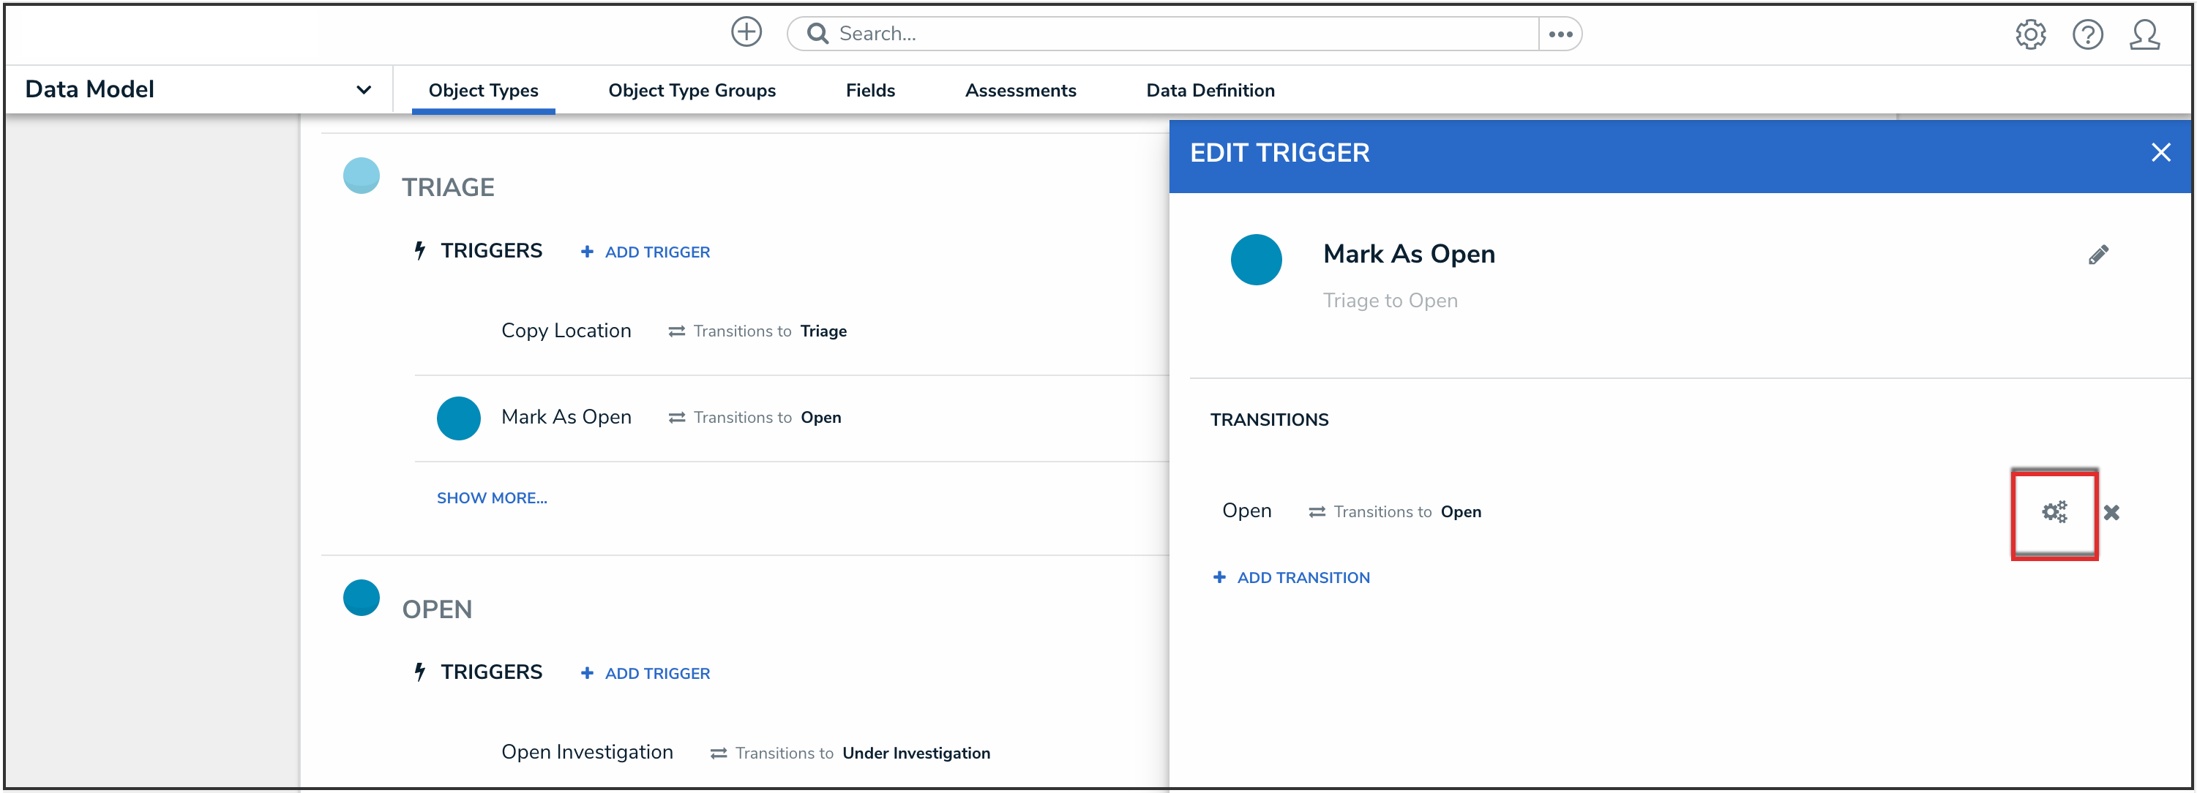Image resolution: width=2197 pixels, height=793 pixels.
Task: Close the Edit Trigger panel
Action: point(2160,153)
